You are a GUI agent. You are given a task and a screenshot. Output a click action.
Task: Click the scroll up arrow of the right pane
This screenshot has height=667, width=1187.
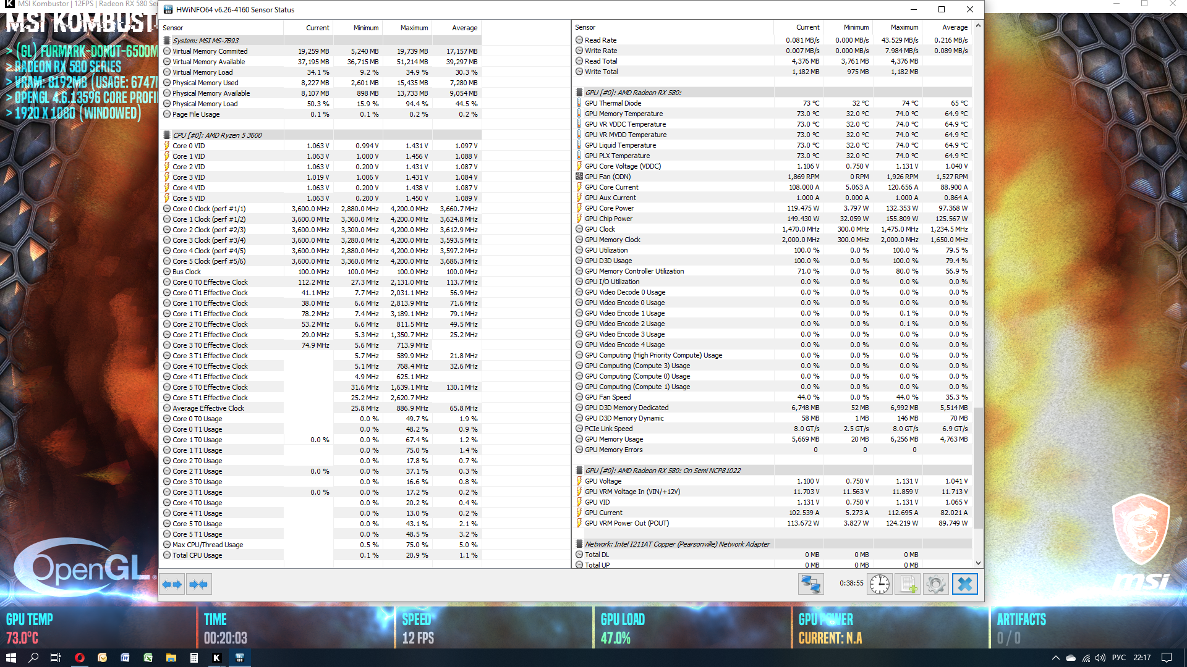(978, 26)
